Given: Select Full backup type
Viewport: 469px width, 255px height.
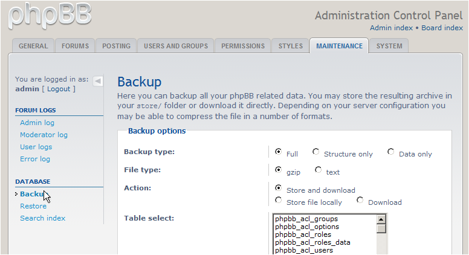Looking at the screenshot, I should point(278,152).
